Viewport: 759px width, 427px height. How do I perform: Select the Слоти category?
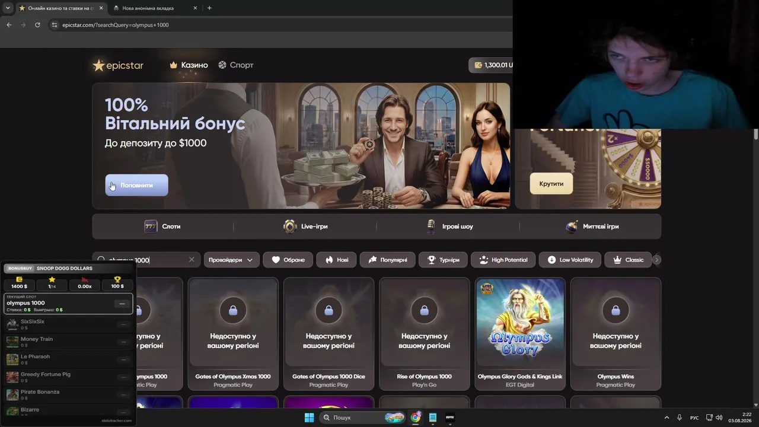coord(162,227)
